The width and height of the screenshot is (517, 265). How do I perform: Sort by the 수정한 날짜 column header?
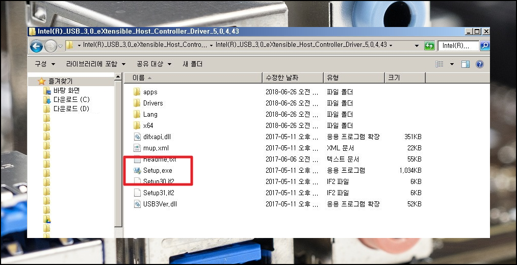(x=293, y=78)
